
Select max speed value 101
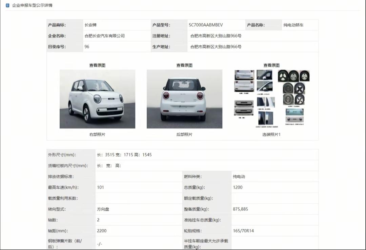[100, 187]
